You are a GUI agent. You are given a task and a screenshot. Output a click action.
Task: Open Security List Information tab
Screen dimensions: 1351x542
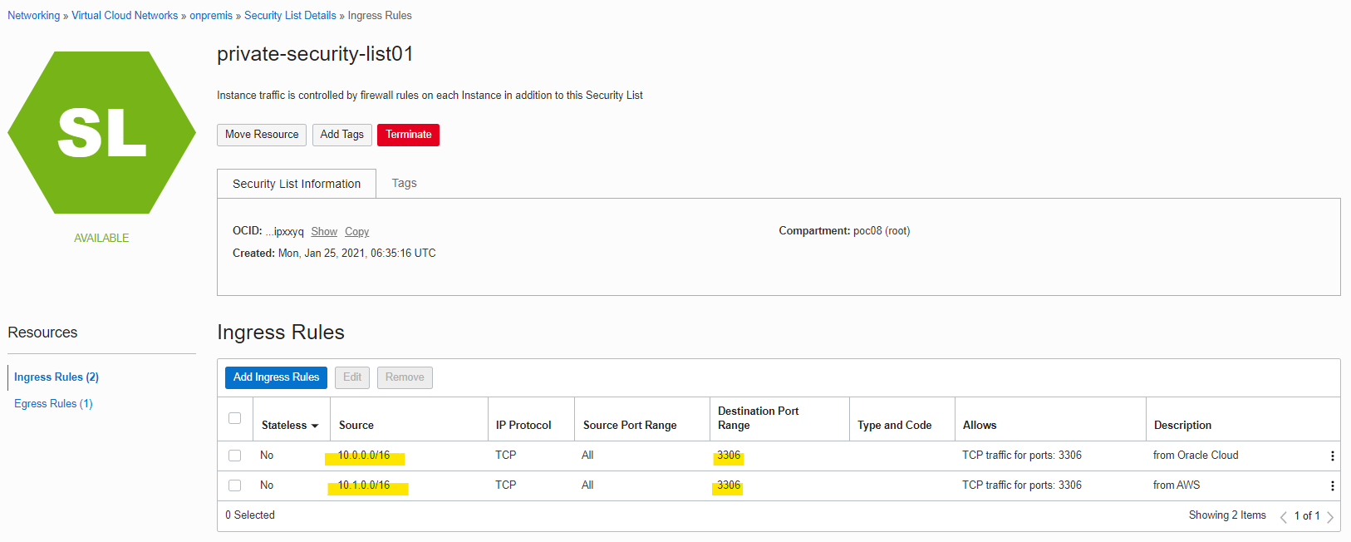(x=297, y=184)
